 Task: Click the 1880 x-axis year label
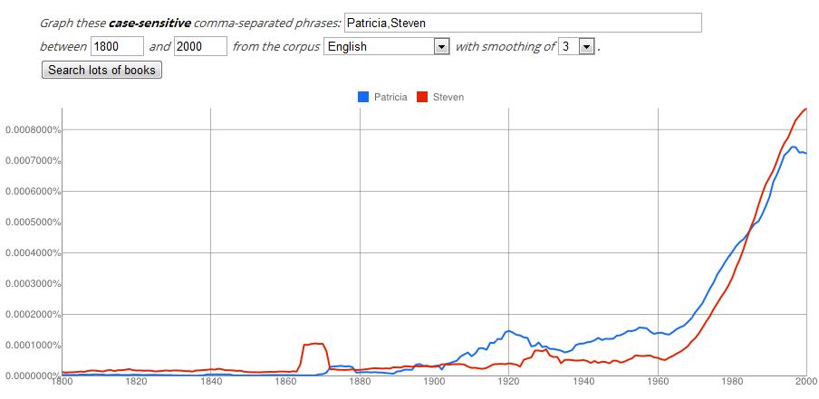tap(360, 381)
